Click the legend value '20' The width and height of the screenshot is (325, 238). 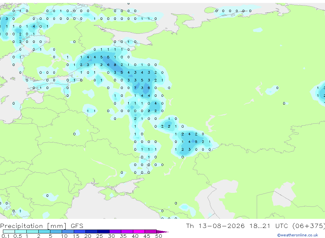click(88, 236)
